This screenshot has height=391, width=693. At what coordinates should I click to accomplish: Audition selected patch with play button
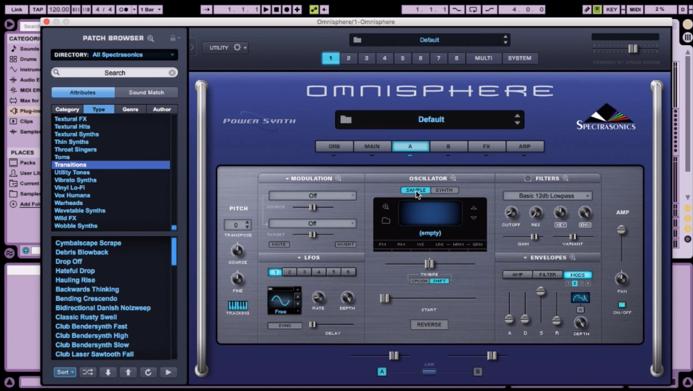pyautogui.click(x=169, y=372)
